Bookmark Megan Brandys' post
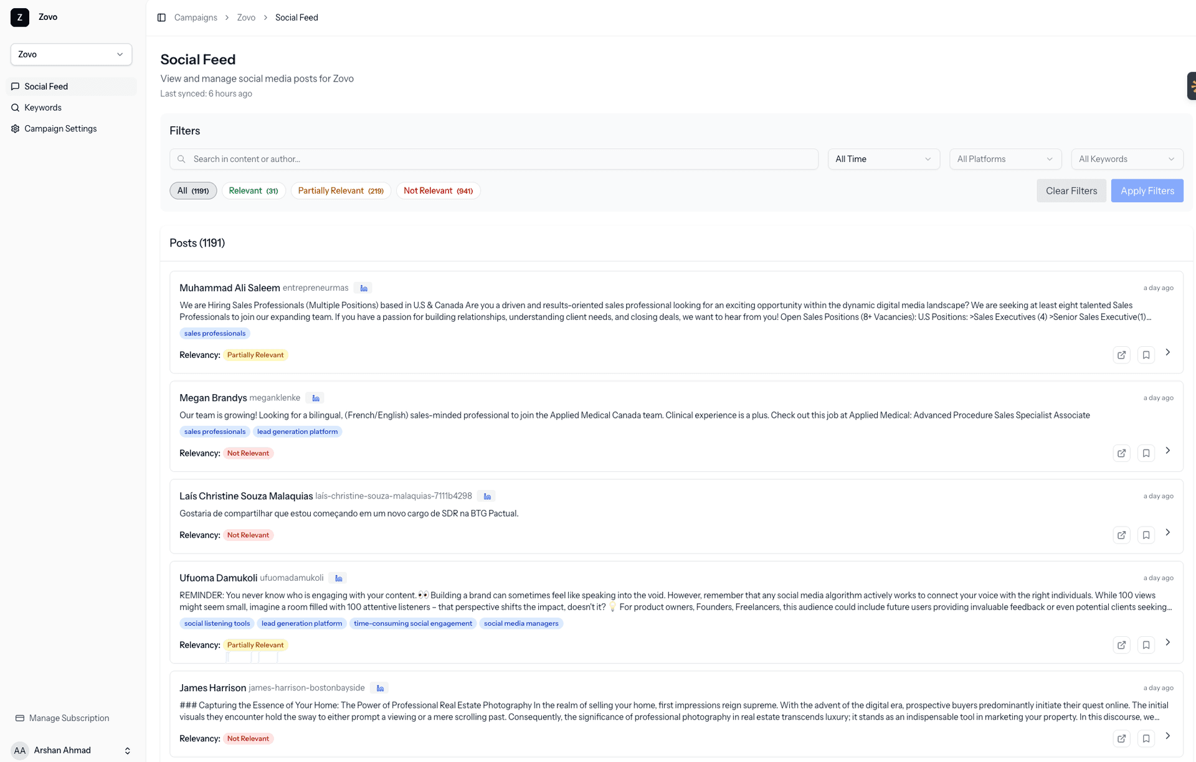 [1146, 453]
